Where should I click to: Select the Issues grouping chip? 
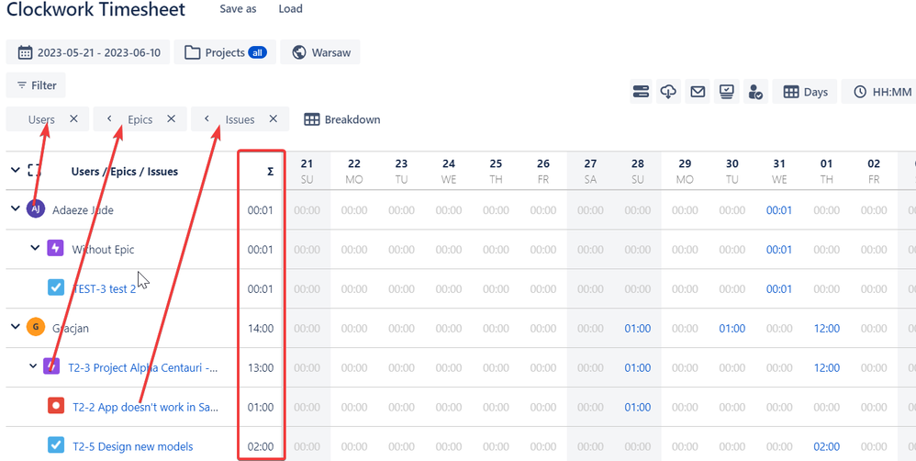click(x=240, y=119)
